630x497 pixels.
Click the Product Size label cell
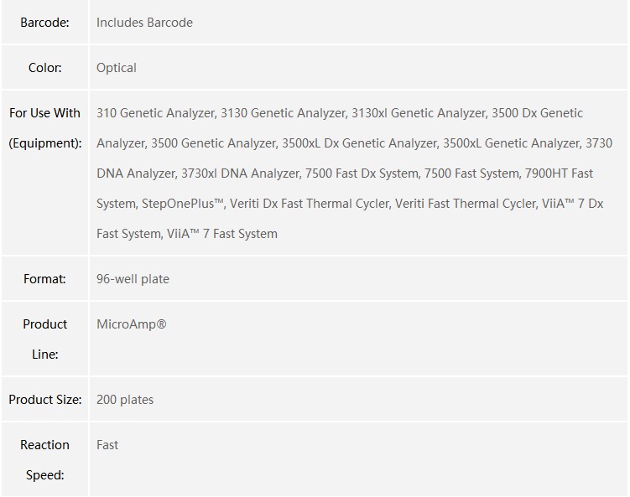click(44, 400)
